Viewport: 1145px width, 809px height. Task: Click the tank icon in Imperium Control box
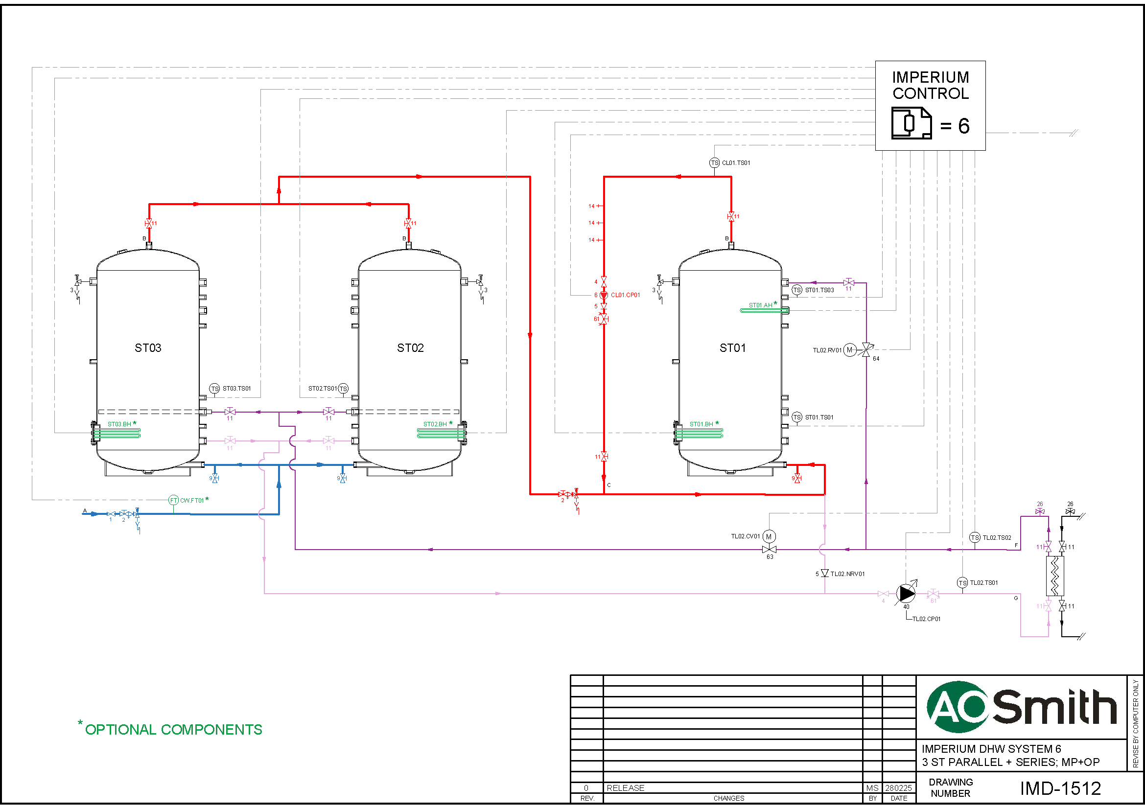911,123
